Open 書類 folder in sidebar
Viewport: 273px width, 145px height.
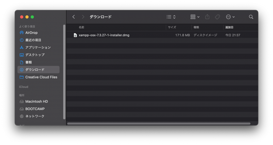coord(29,62)
